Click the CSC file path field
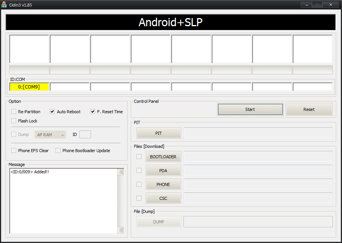Screen dimensions: 342x243 point(258,198)
